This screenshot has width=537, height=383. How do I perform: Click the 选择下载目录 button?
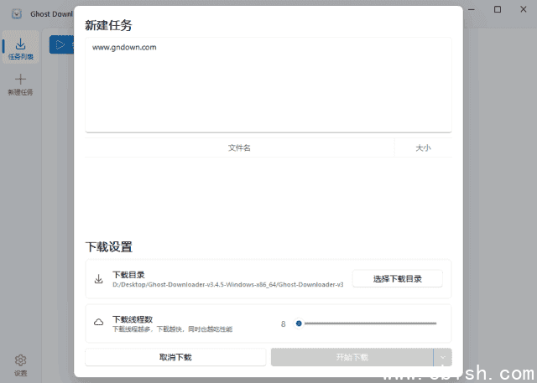pyautogui.click(x=397, y=279)
